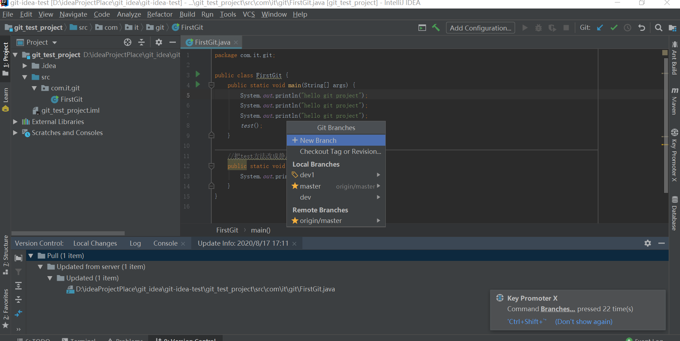Collapse the src folder
The image size is (680, 341).
point(25,77)
